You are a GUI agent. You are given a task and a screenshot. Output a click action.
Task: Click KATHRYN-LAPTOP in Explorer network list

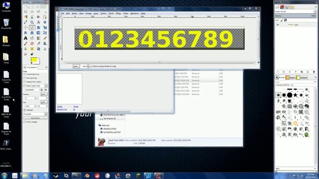112,132
